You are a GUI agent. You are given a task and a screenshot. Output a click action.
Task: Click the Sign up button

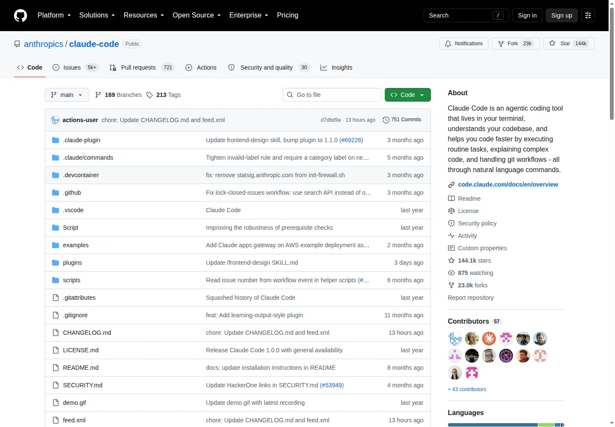(562, 15)
